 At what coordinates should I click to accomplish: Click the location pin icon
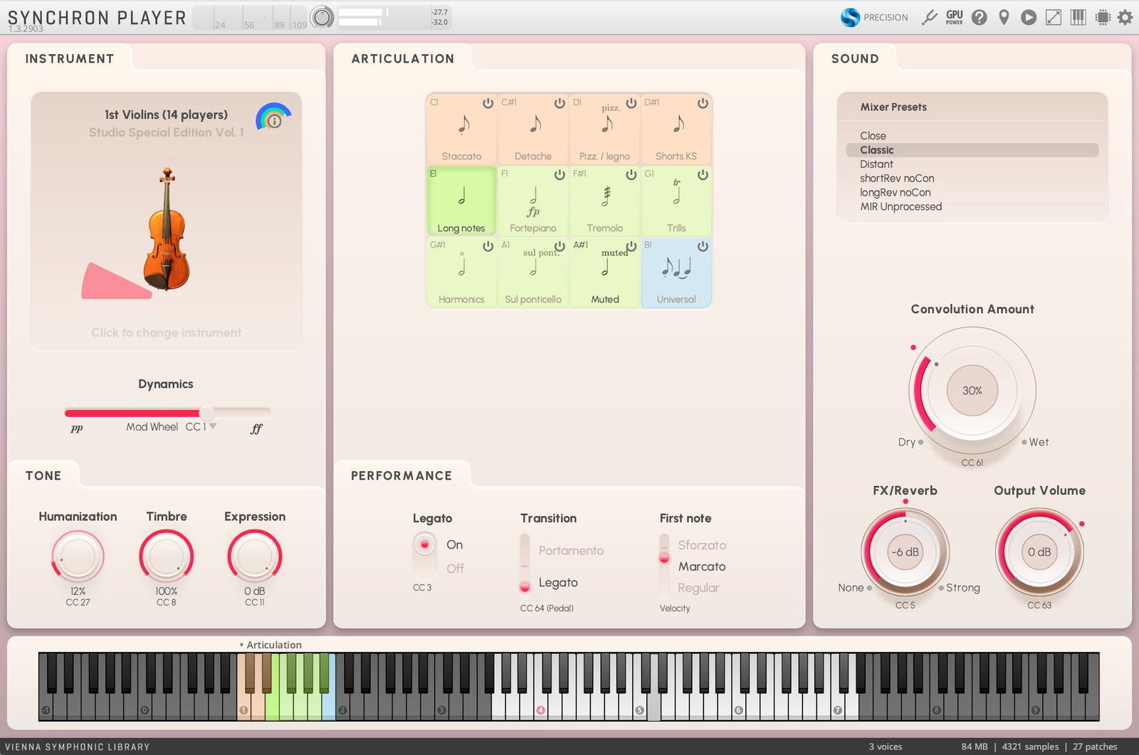(1004, 17)
